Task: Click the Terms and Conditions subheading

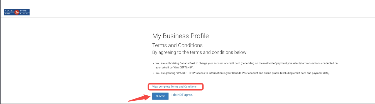Action: click(177, 45)
